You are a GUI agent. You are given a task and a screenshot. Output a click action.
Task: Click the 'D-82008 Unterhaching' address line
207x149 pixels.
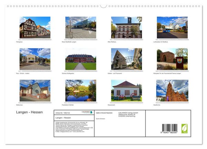pyautogui.click(x=127, y=116)
